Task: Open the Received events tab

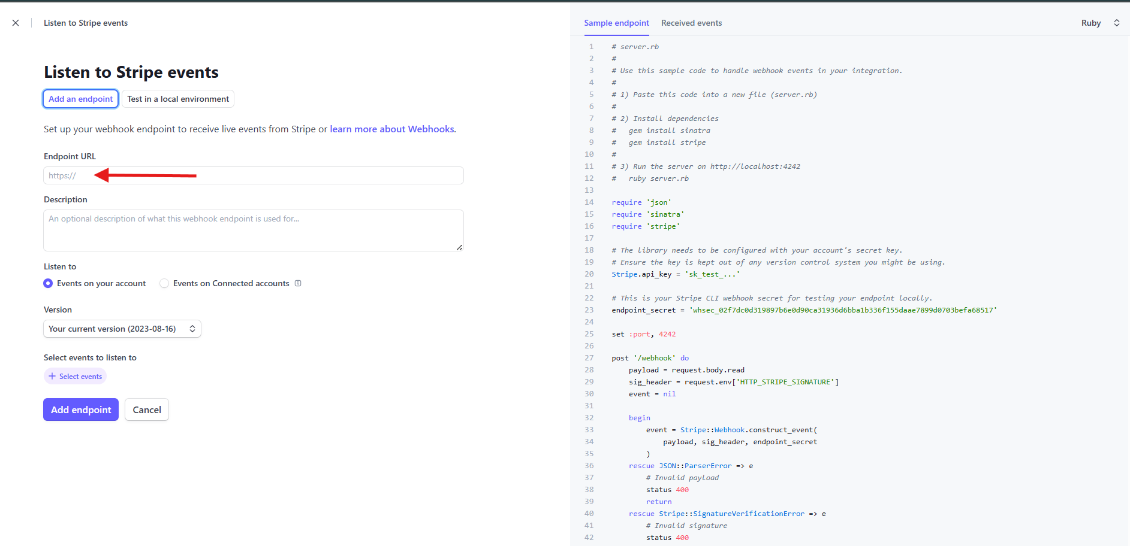Action: click(691, 23)
